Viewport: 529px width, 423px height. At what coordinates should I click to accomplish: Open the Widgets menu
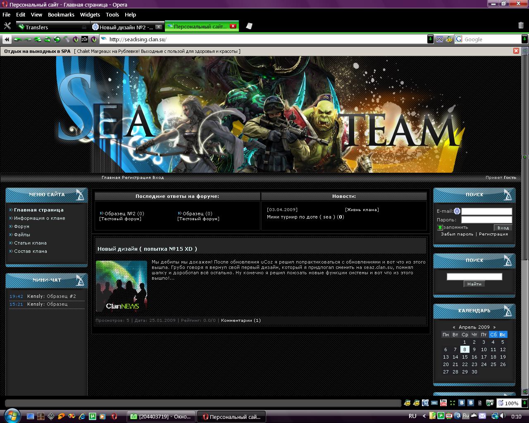tap(90, 14)
